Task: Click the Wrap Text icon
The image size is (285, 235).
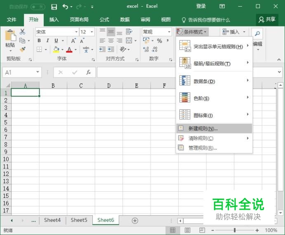Action: point(129,32)
